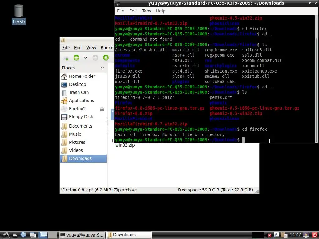The width and height of the screenshot is (319, 239).
Task: Open the terminal's File menu
Action: click(121, 11)
